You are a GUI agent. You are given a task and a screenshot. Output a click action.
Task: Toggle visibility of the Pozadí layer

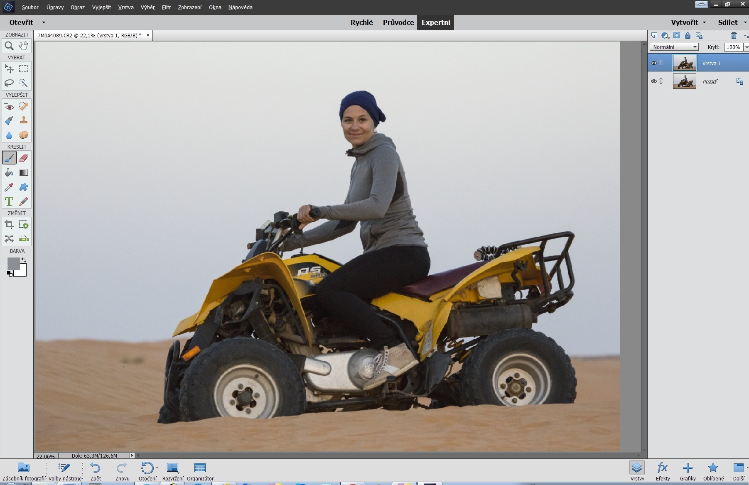click(x=653, y=81)
